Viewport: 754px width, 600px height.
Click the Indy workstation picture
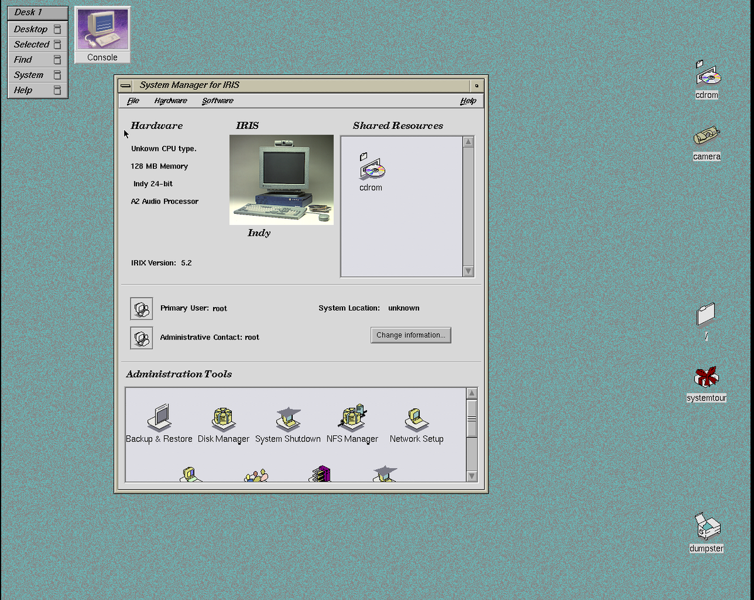[x=281, y=180]
